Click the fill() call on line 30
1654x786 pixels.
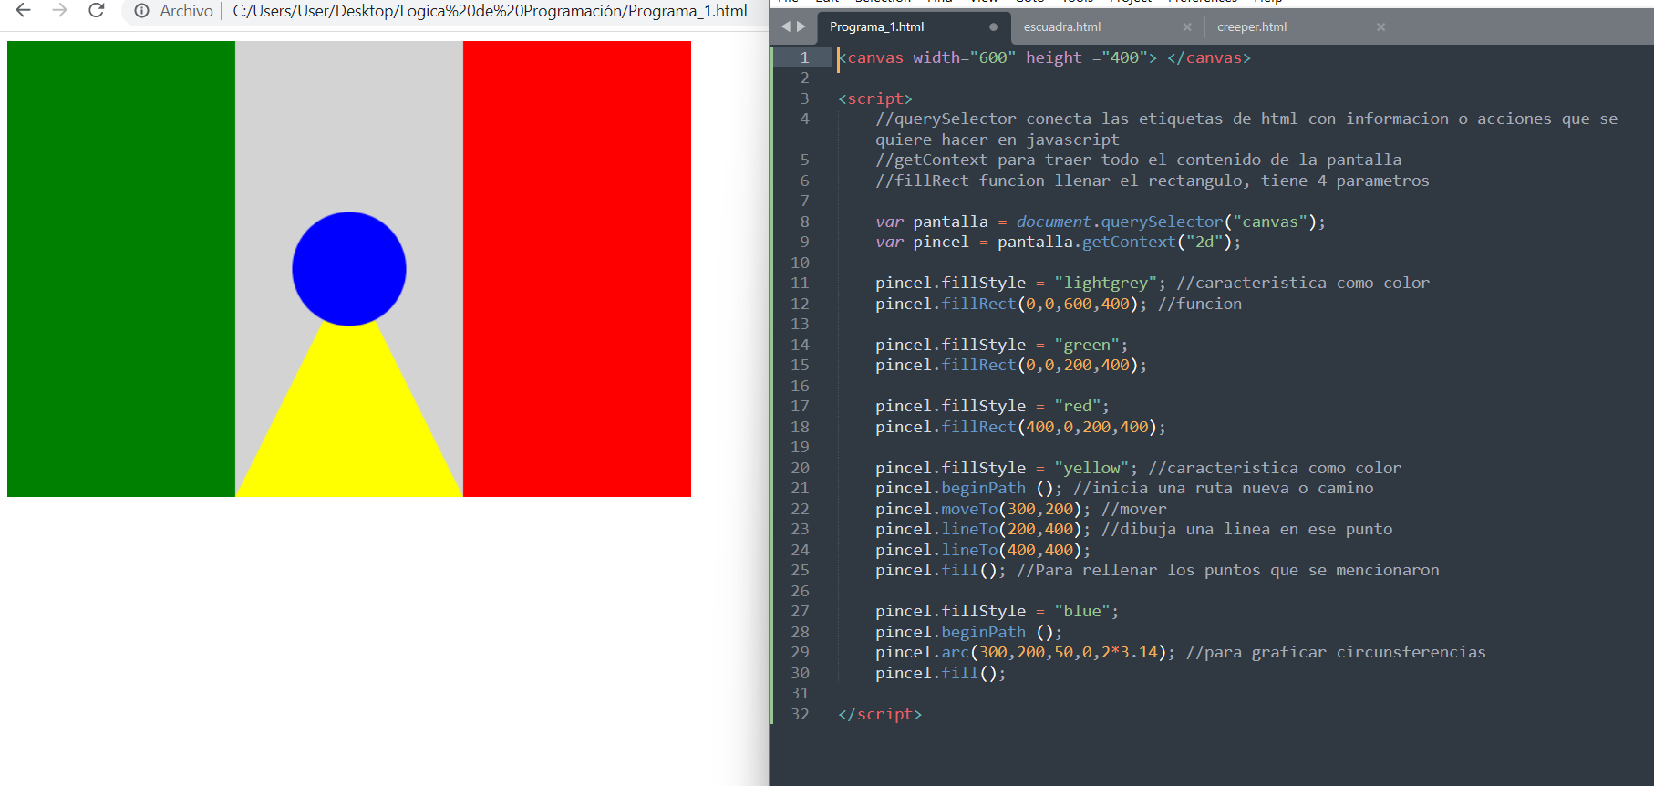click(x=972, y=673)
